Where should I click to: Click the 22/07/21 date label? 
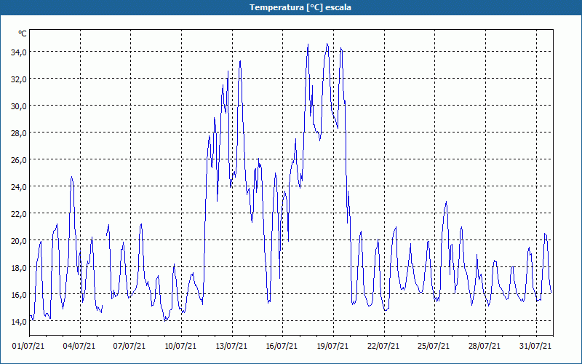(x=383, y=347)
